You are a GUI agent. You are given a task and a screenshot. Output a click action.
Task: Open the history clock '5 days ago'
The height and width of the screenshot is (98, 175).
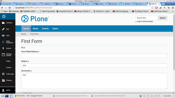tap(3, 74)
